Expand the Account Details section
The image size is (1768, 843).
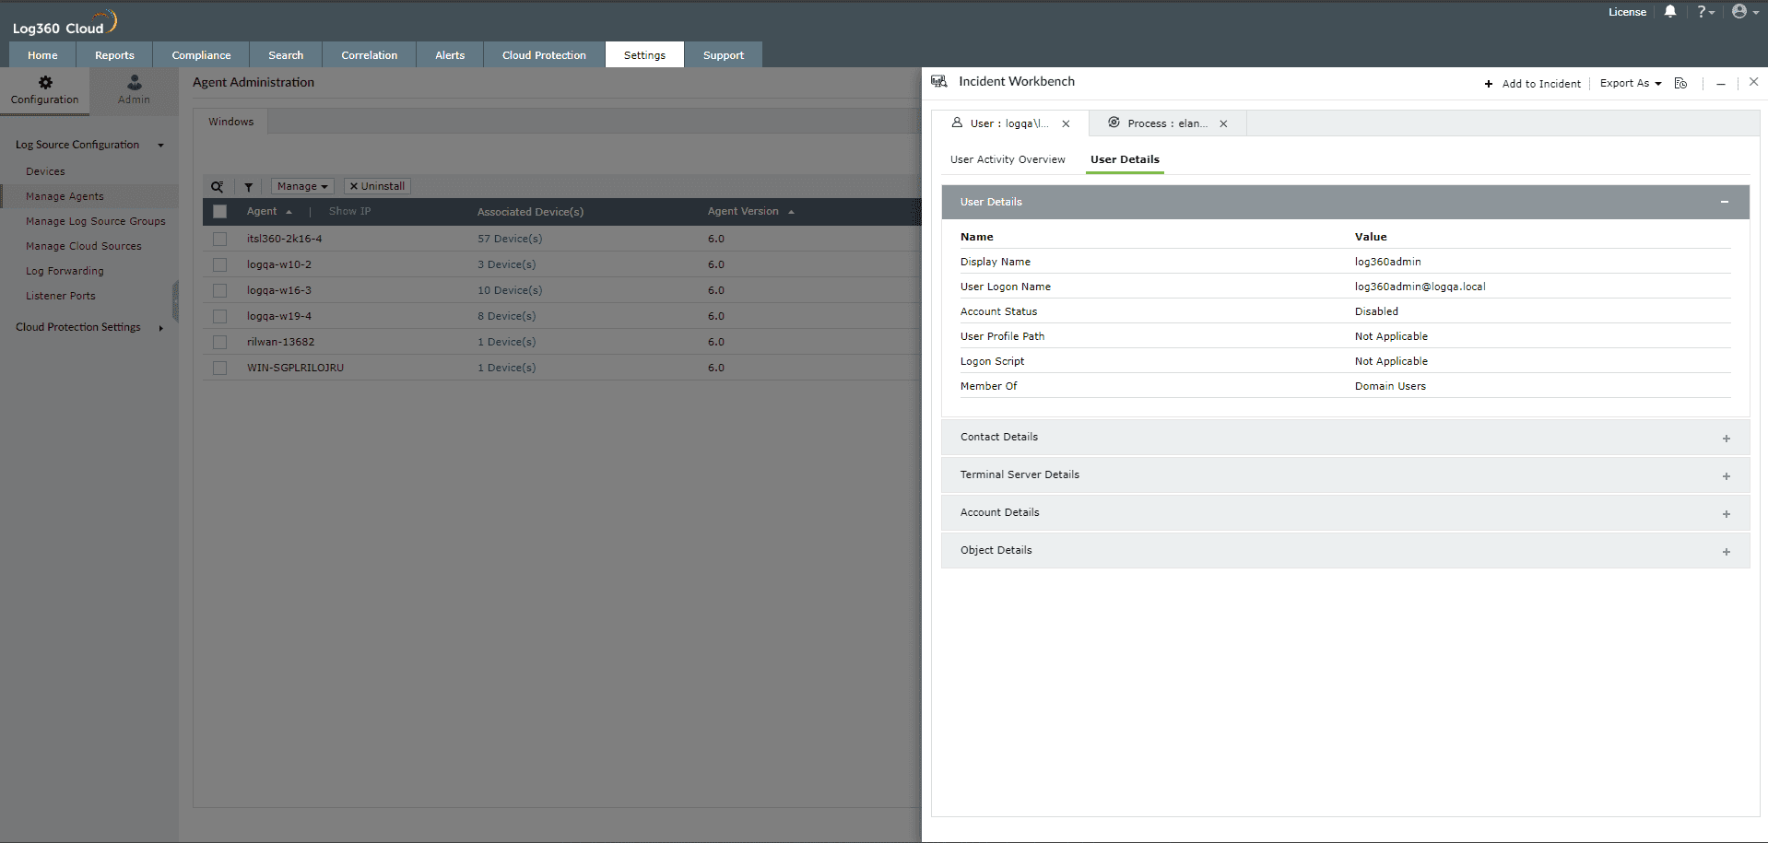[1726, 514]
